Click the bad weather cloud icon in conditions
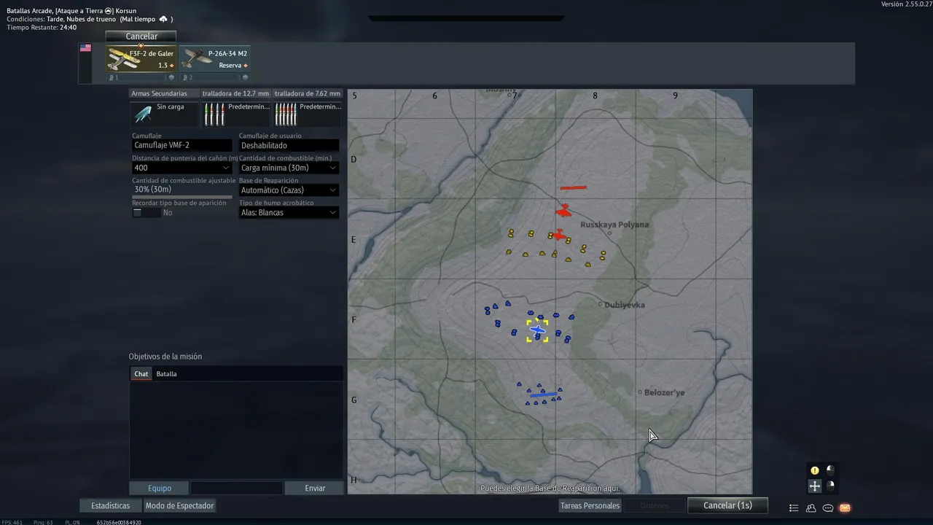This screenshot has height=525, width=933. point(163,19)
